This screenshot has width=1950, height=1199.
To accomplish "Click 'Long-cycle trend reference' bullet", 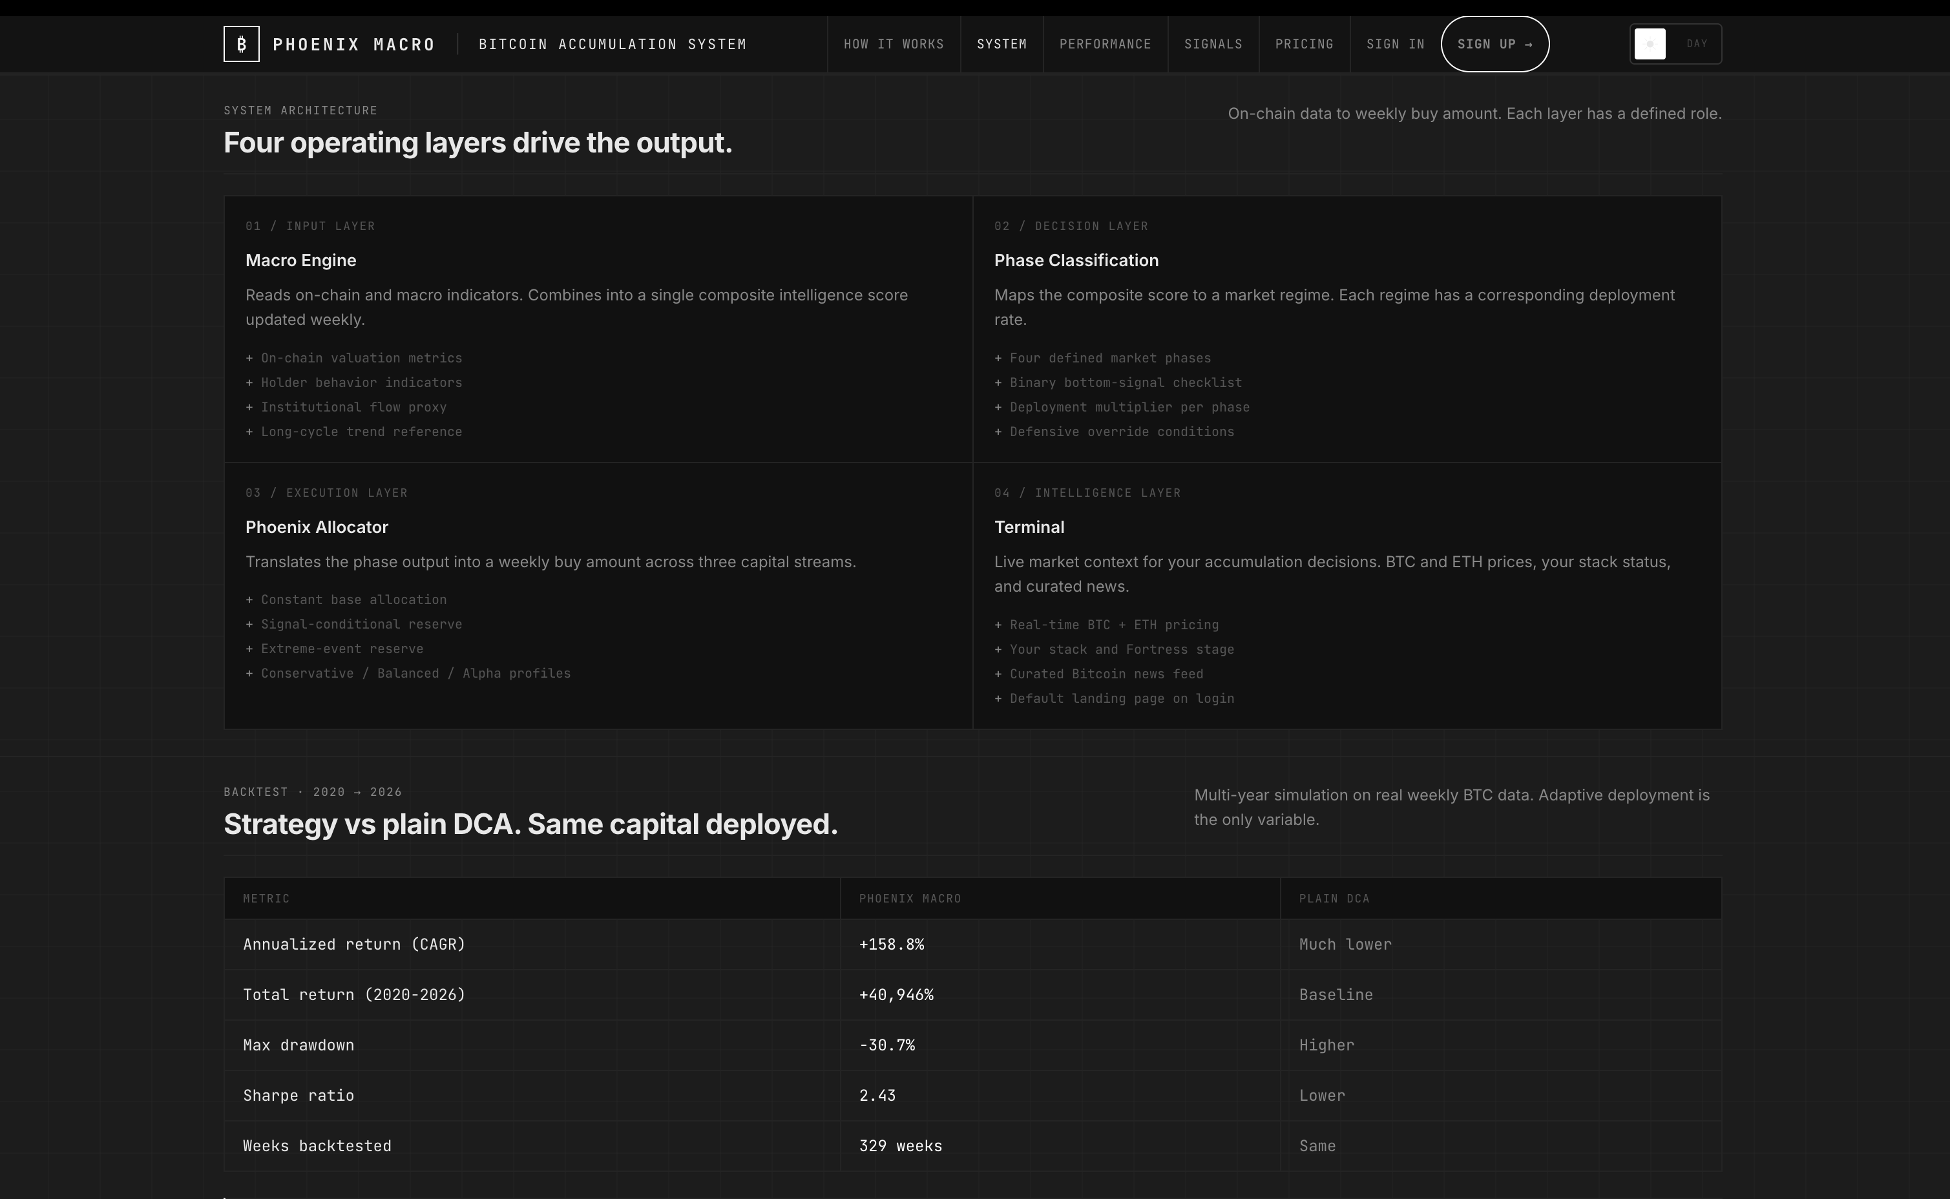I will tap(353, 432).
